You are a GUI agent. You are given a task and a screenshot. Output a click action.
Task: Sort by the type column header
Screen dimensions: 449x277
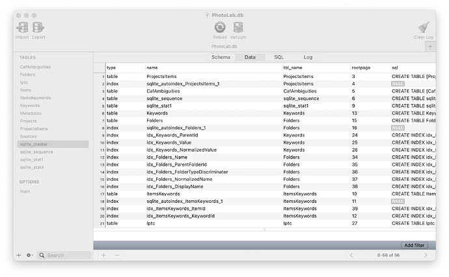pyautogui.click(x=125, y=68)
